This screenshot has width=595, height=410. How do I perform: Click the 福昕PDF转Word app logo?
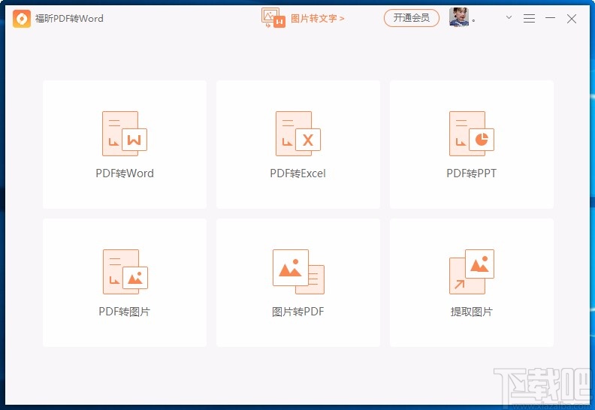22,19
